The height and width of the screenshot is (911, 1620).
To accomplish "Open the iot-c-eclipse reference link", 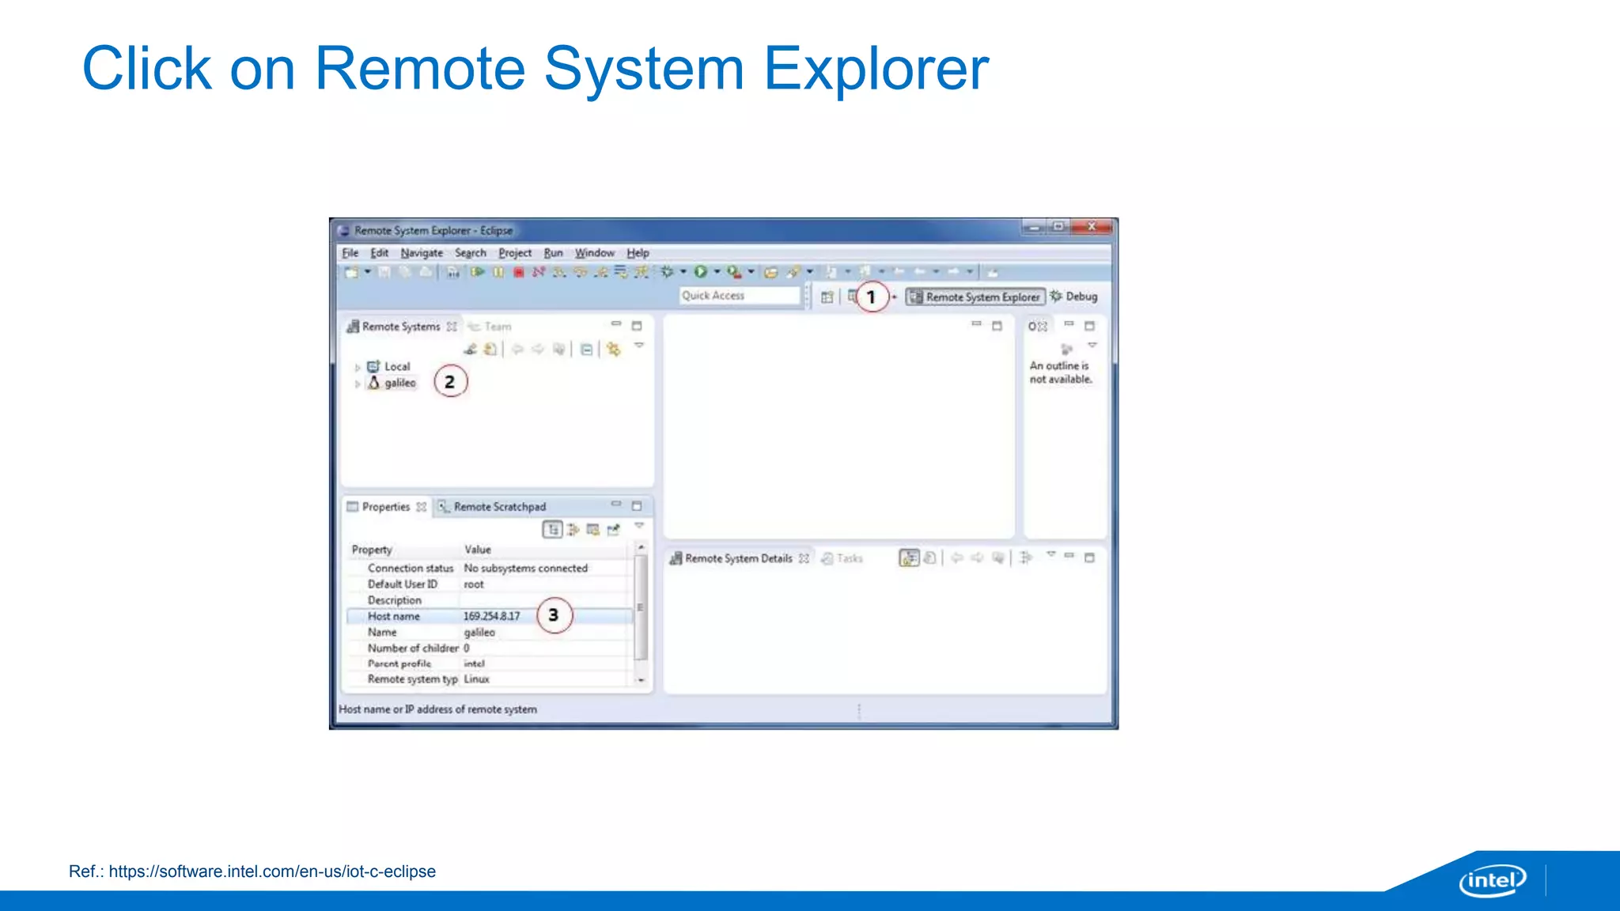I will (x=271, y=871).
